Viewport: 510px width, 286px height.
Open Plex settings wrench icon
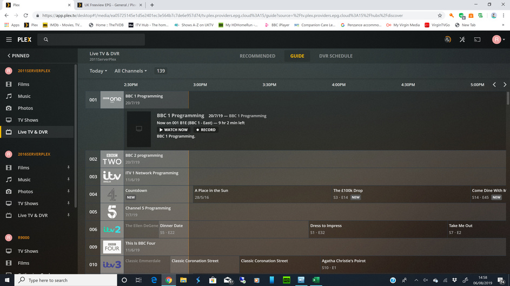click(x=462, y=39)
